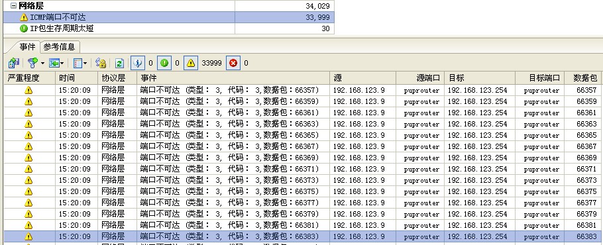Screen dimensions: 603x245
Task: Click the warning icon in row for packet 66367
Action: 28,147
